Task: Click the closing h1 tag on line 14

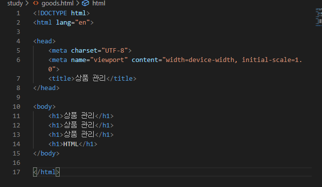Action: pyautogui.click(x=88, y=144)
